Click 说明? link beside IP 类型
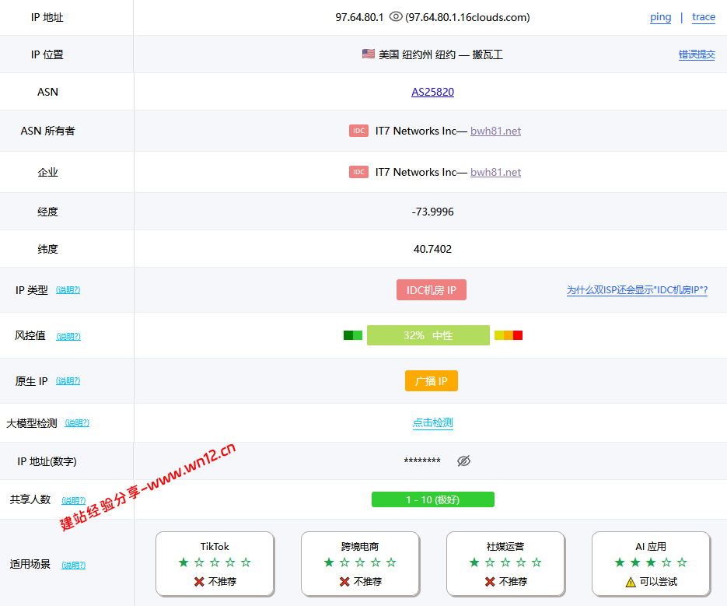 (x=68, y=290)
